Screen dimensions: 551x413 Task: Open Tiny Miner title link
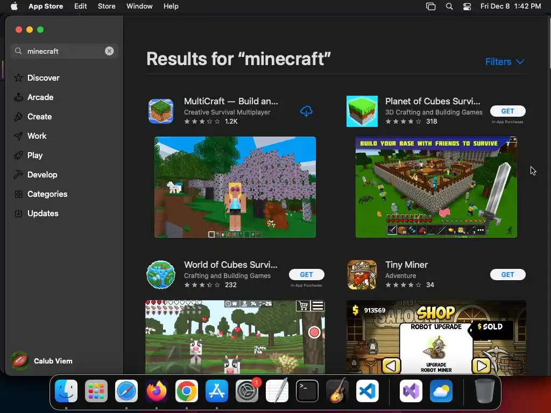pyautogui.click(x=407, y=265)
